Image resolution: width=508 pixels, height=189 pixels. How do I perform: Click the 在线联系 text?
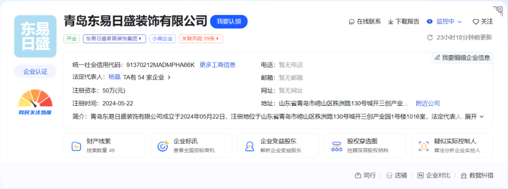point(369,22)
